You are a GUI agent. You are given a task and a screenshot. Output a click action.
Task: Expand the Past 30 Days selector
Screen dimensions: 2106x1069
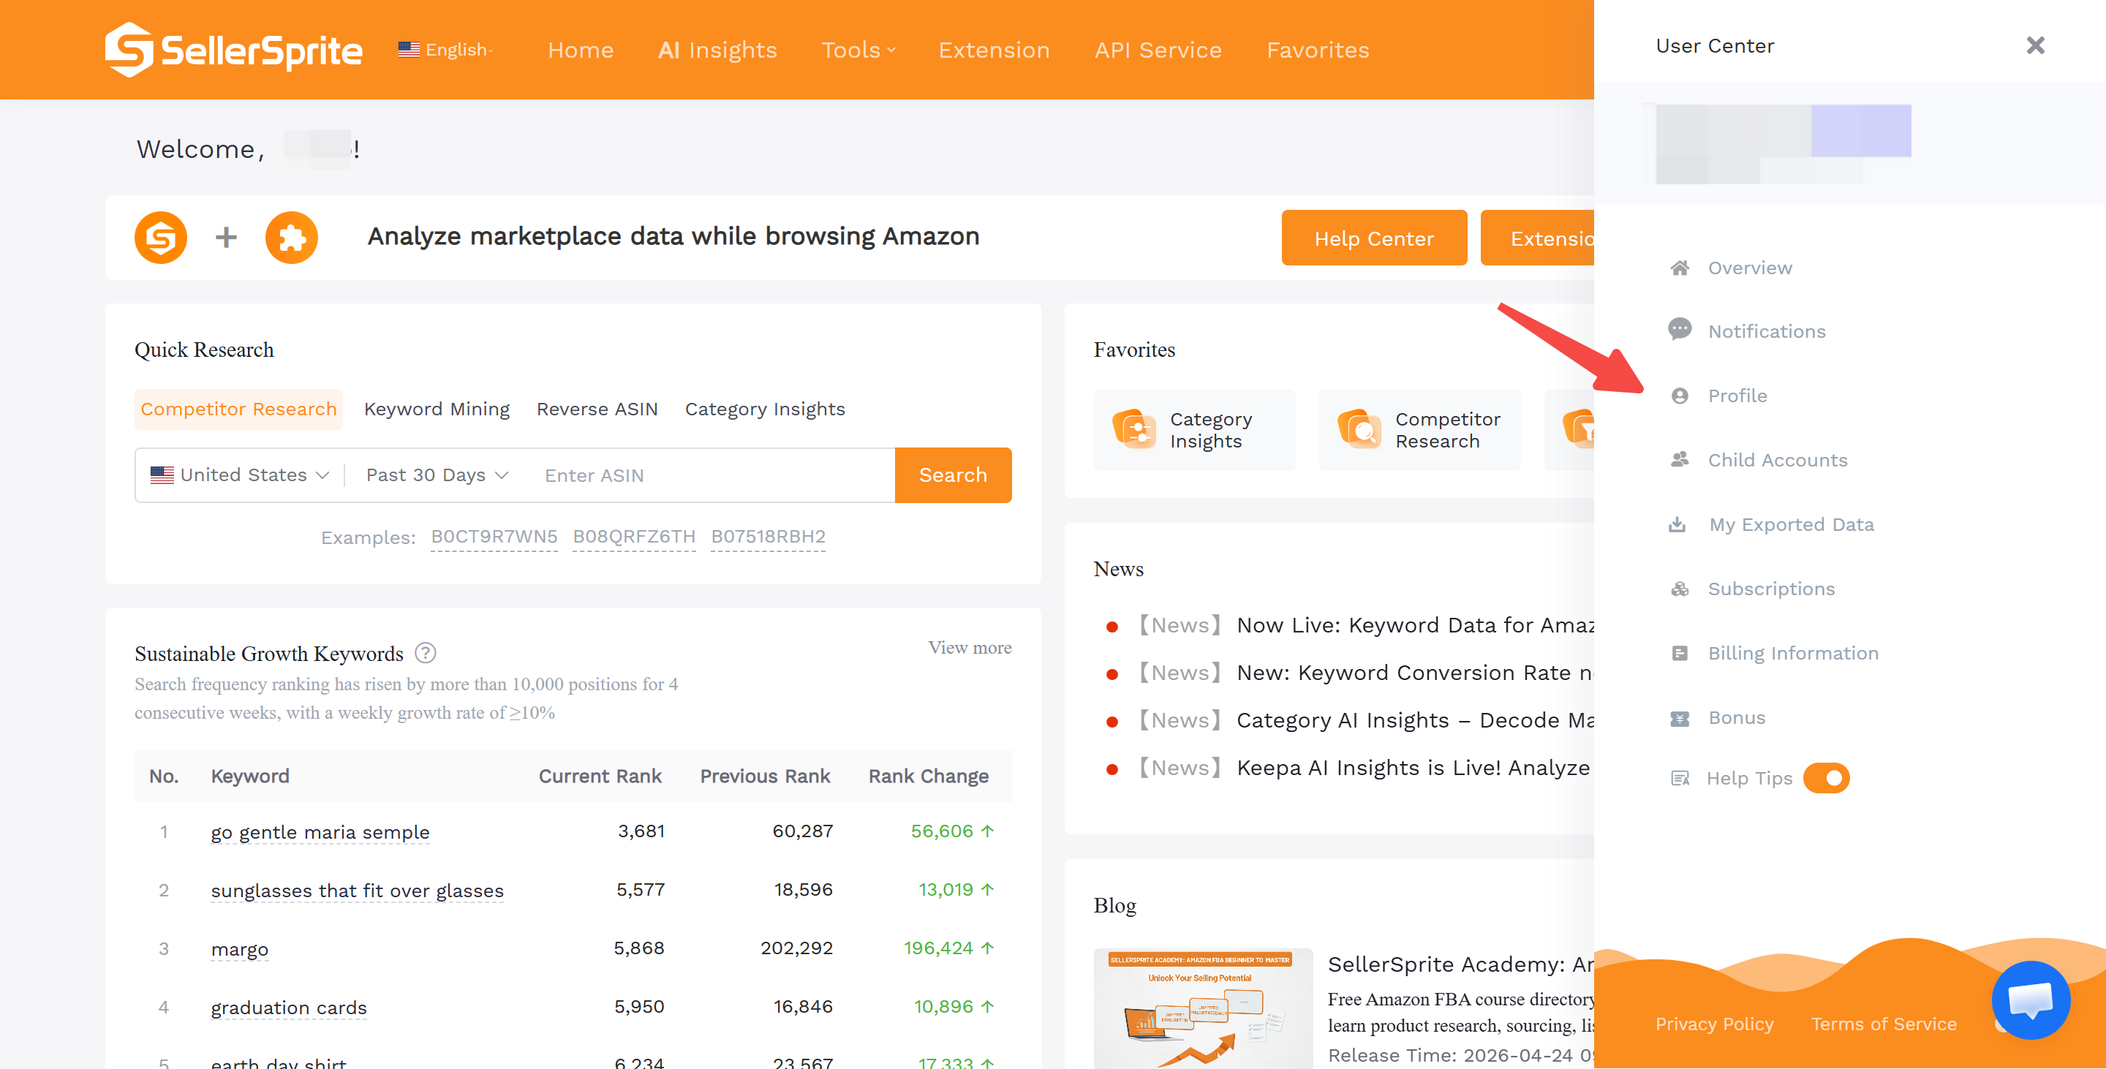pos(436,475)
